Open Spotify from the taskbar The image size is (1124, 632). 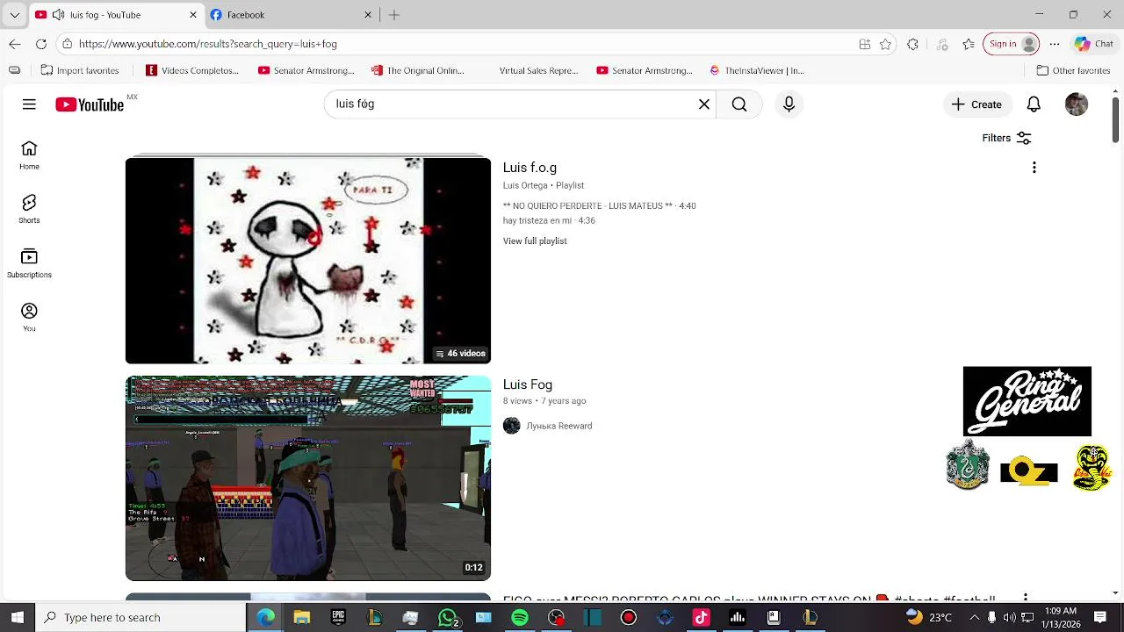[x=520, y=617]
